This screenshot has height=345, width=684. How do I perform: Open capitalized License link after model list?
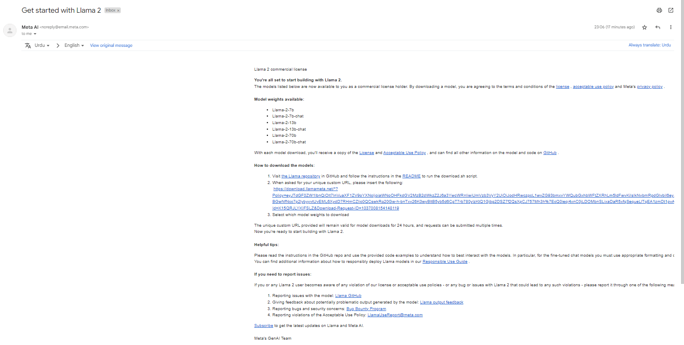[367, 153]
